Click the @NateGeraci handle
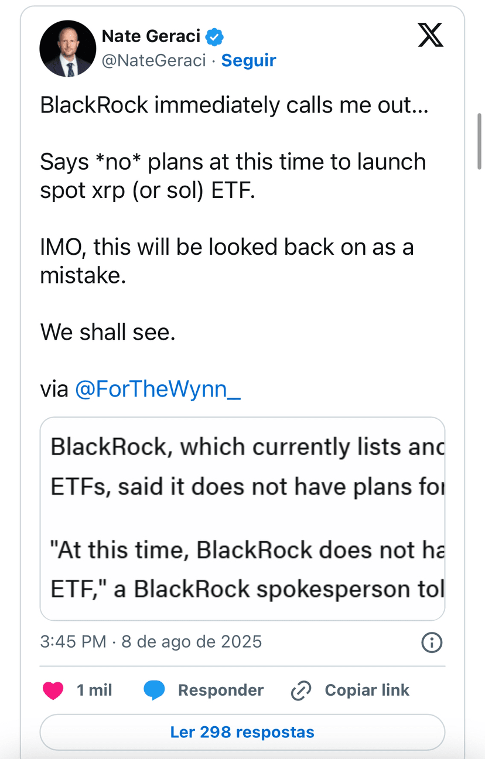 pyautogui.click(x=154, y=60)
